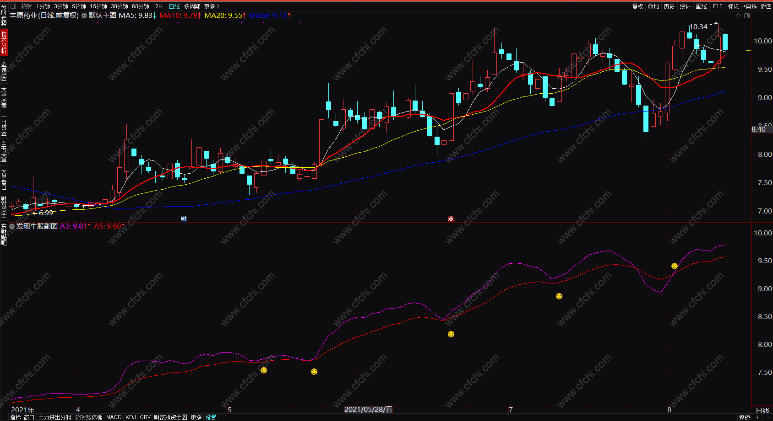Select the 5分钟 period
The image size is (773, 421).
(79, 6)
